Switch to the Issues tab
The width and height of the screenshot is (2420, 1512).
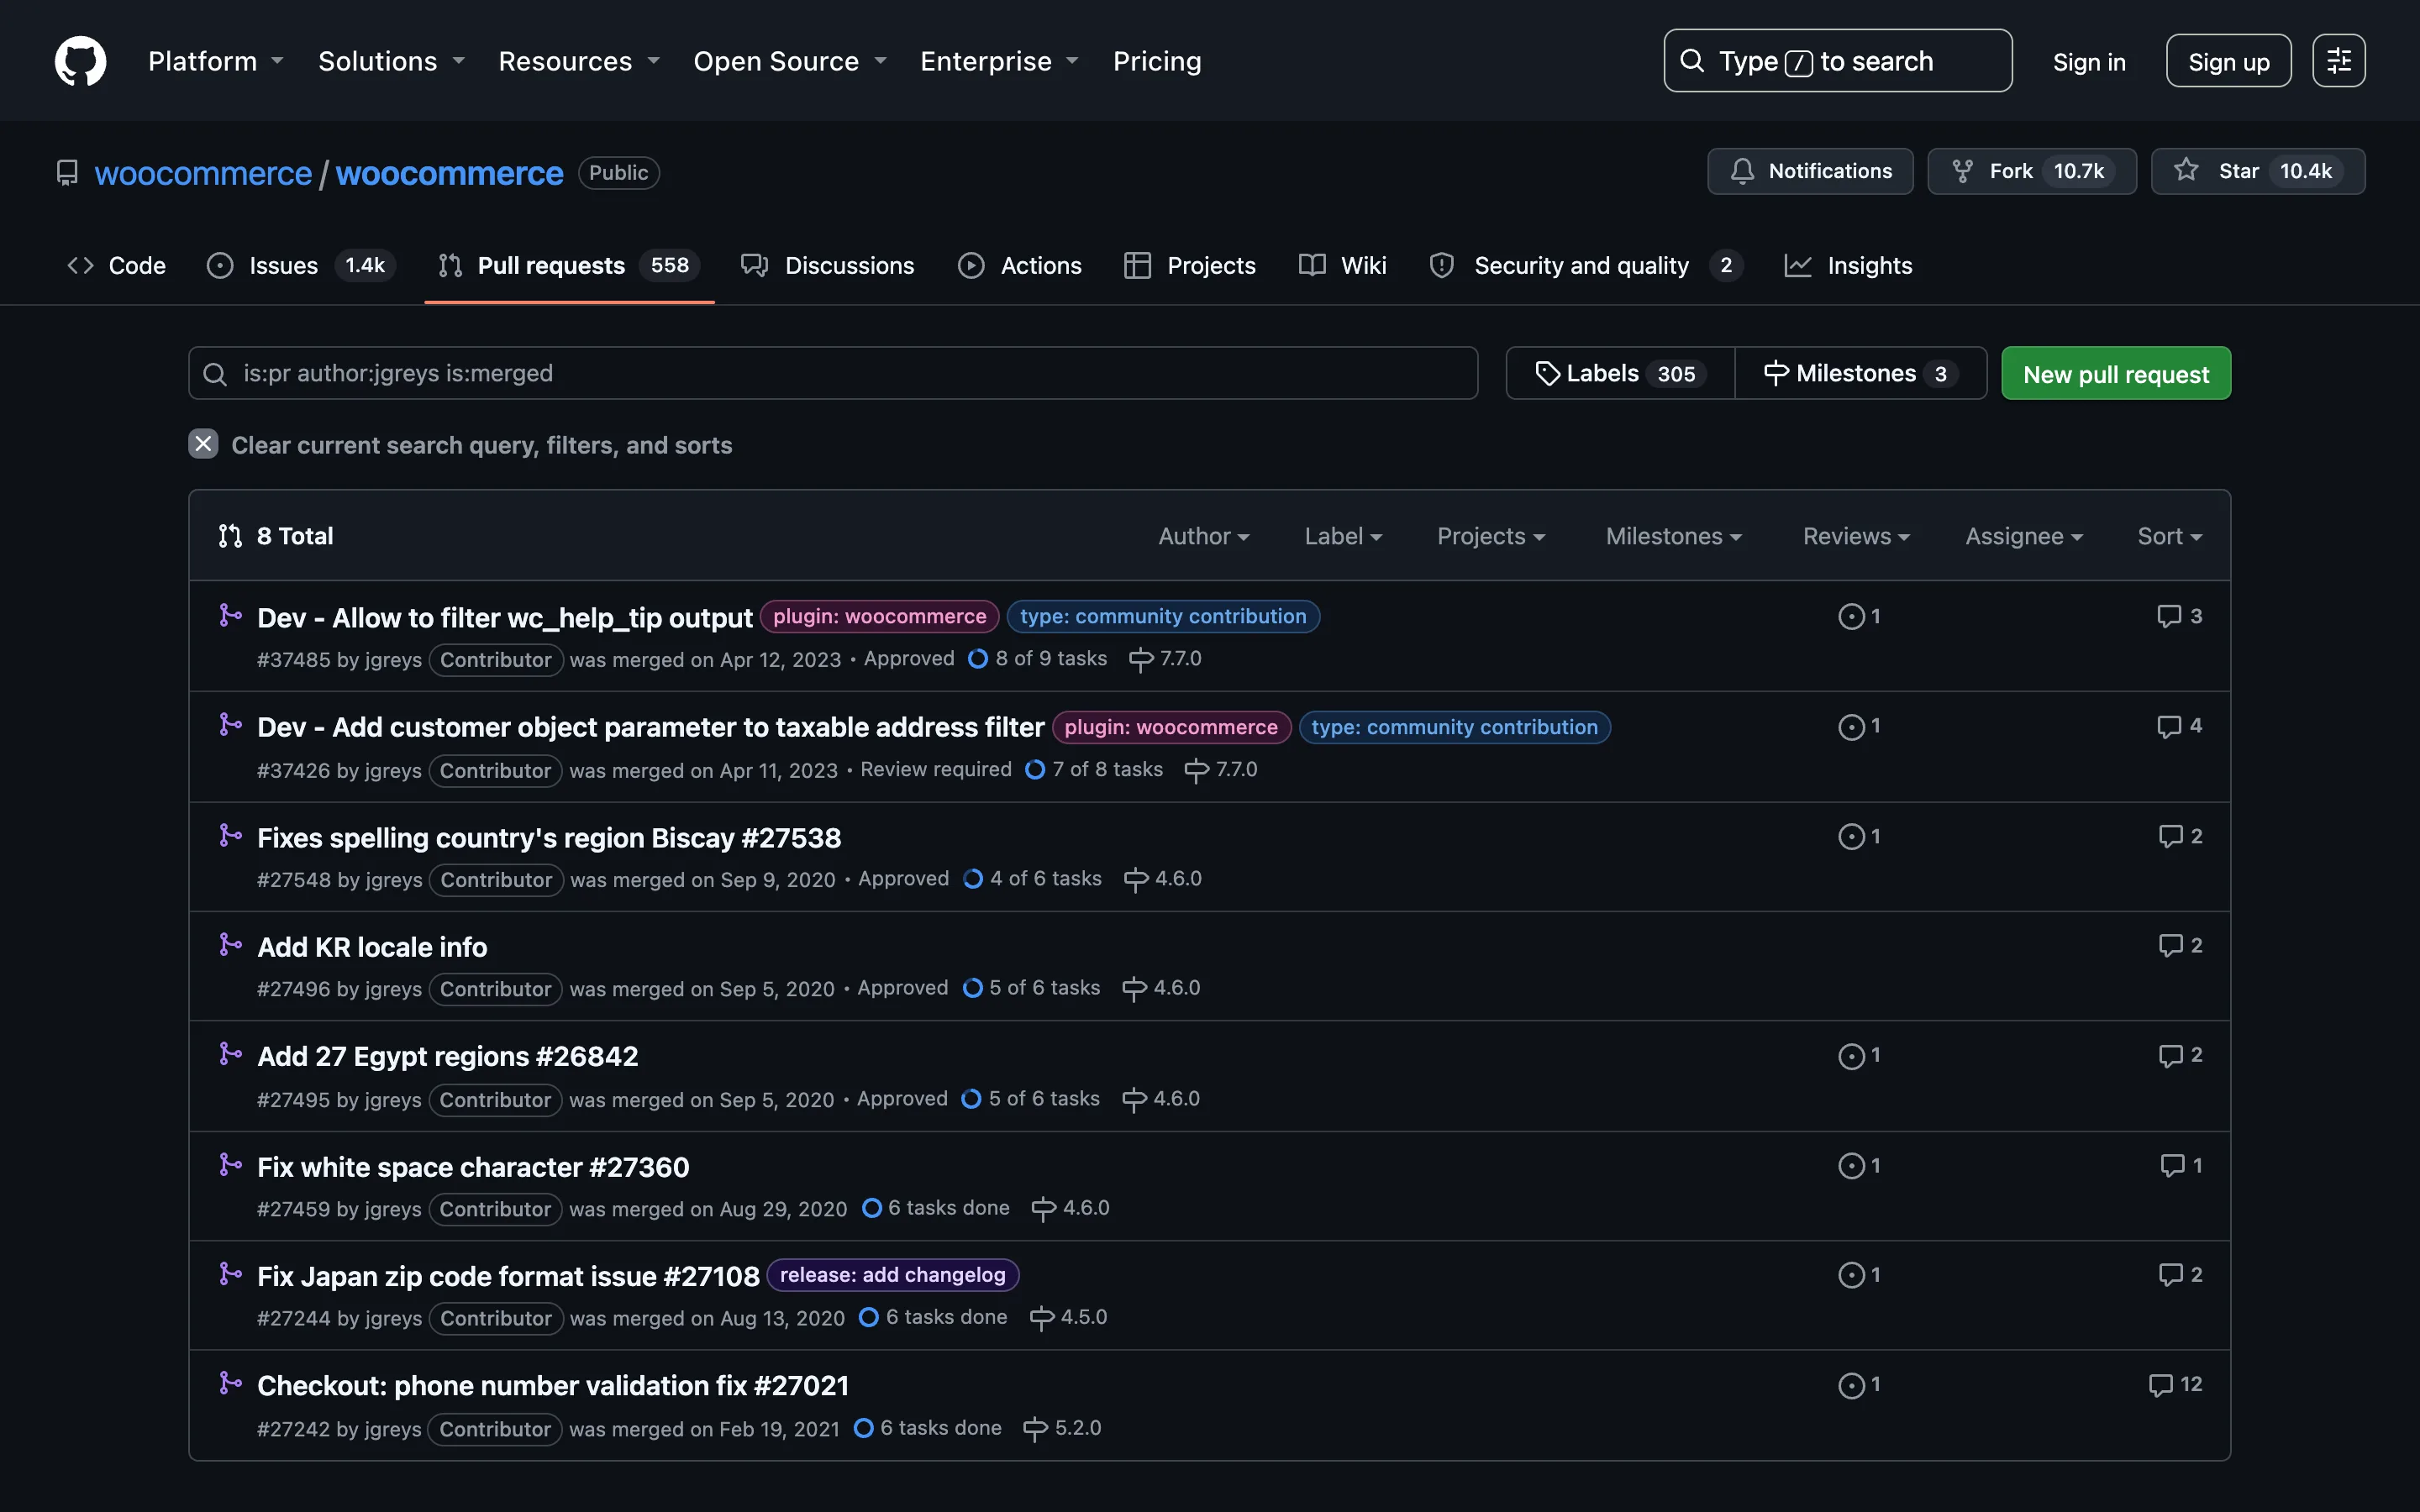click(301, 265)
